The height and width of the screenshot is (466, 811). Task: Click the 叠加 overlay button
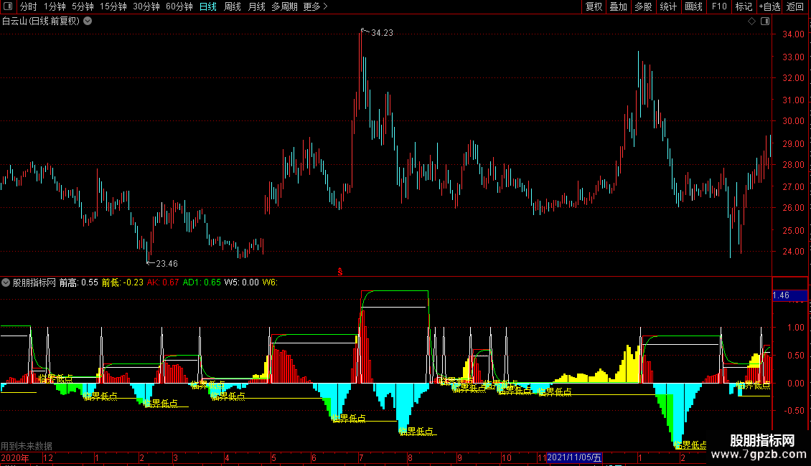618,6
